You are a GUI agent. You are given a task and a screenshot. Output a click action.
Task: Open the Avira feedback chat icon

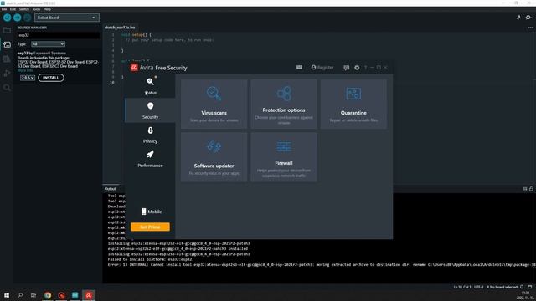(x=346, y=68)
